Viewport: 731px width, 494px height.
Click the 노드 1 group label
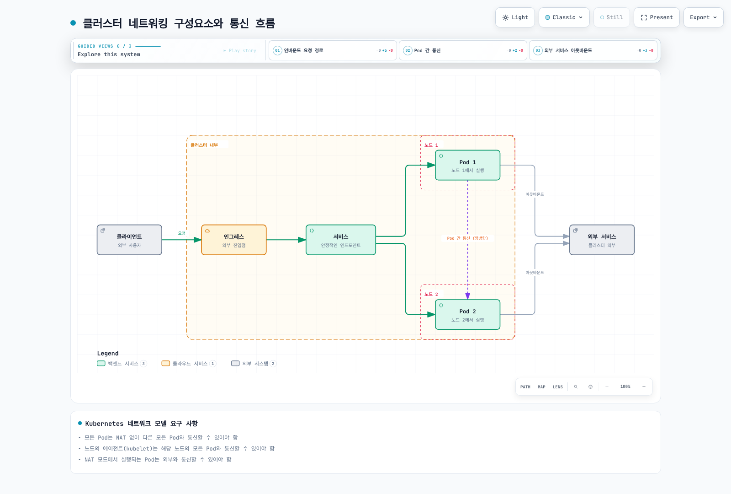point(431,145)
